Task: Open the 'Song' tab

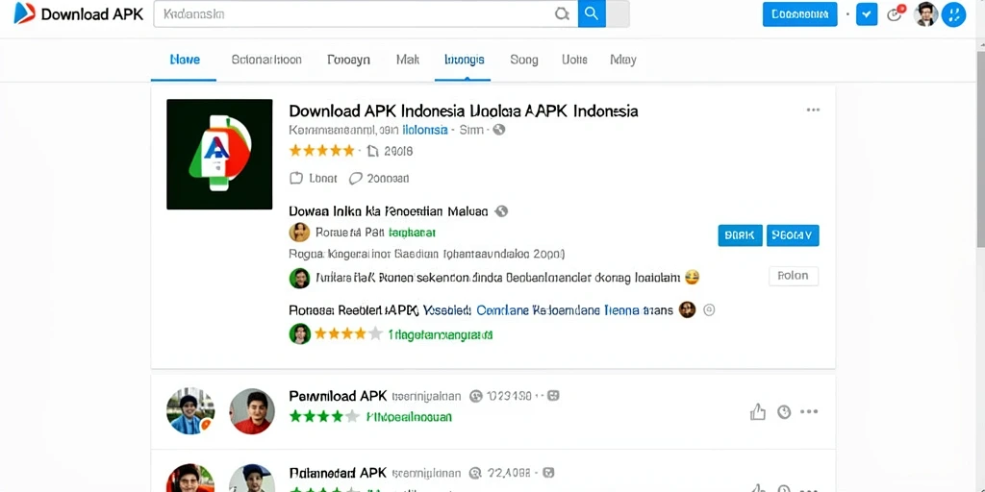Action: click(x=524, y=60)
